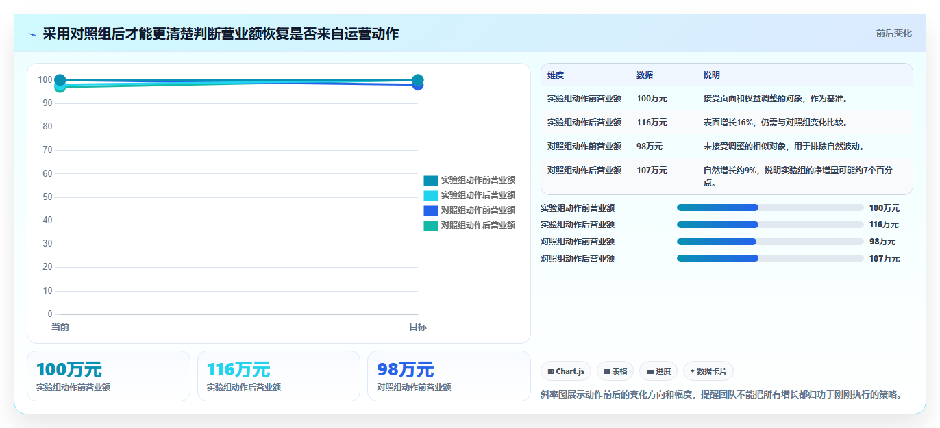Click progress bar for 107万元
940x428 pixels.
(x=770, y=258)
